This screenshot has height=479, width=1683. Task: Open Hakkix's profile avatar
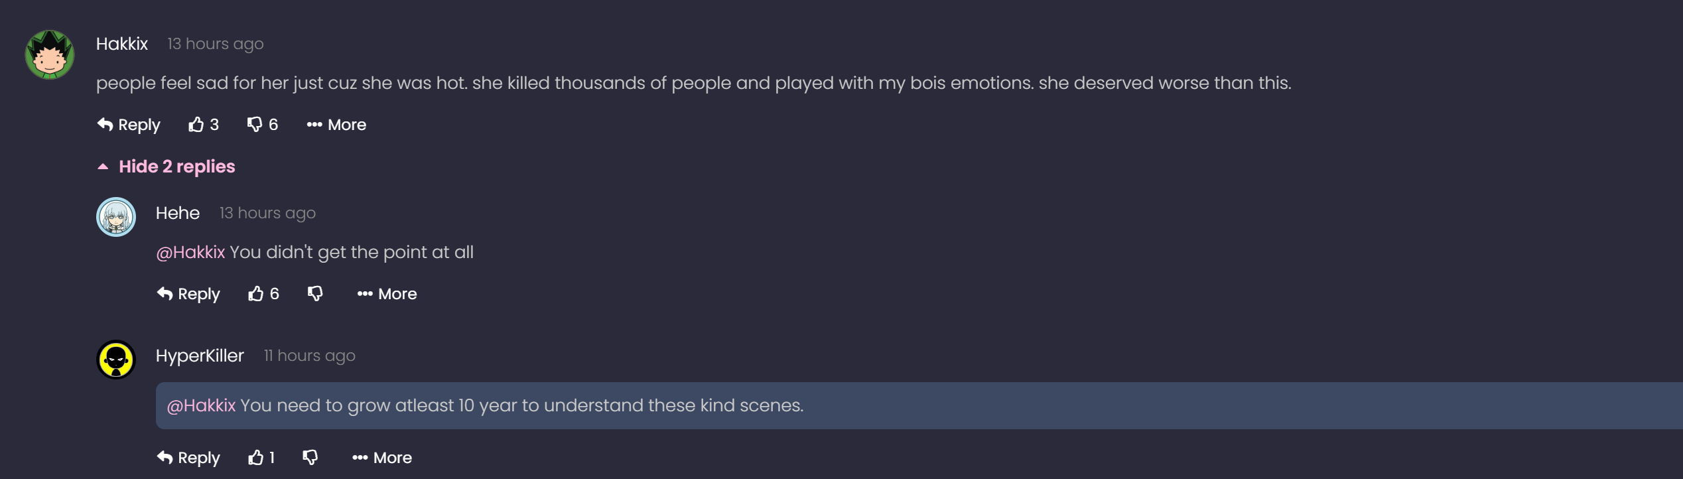(x=50, y=54)
